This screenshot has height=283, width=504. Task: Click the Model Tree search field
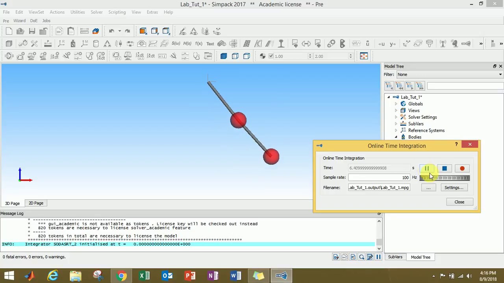point(465,86)
